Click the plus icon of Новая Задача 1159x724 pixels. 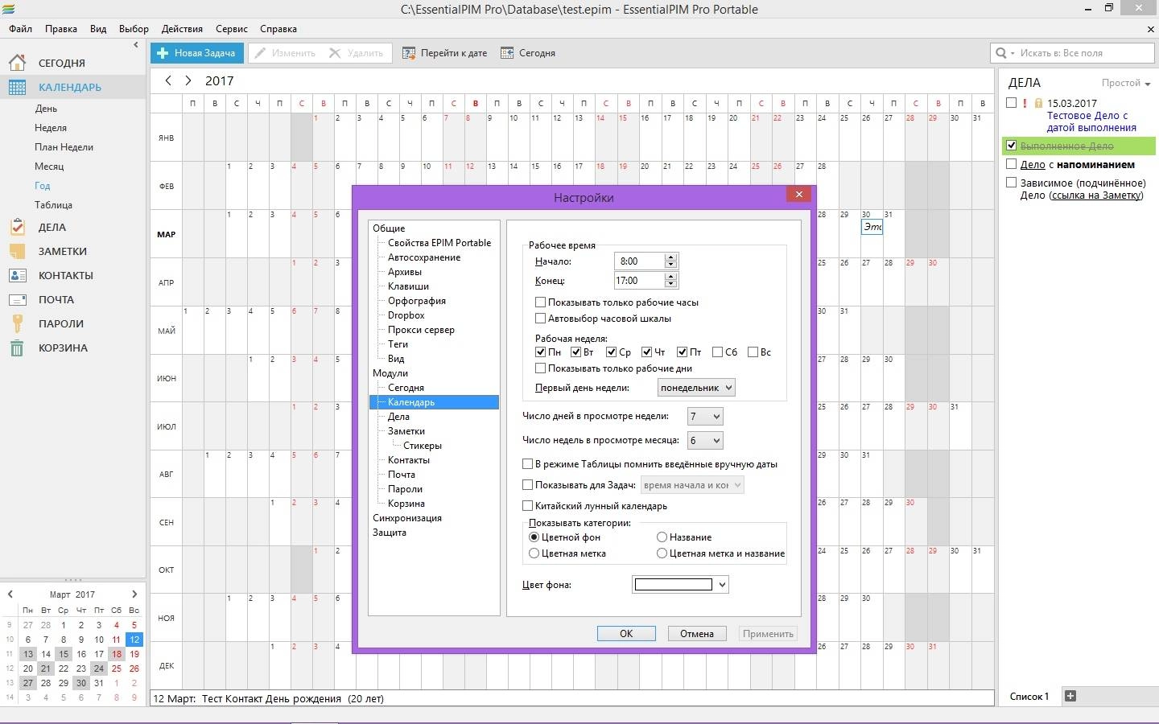click(163, 53)
